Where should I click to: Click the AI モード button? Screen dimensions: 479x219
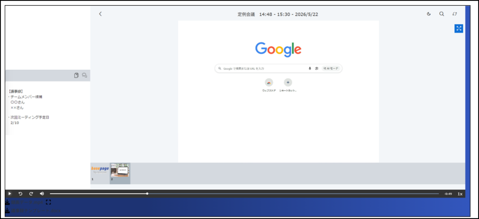tap(331, 68)
